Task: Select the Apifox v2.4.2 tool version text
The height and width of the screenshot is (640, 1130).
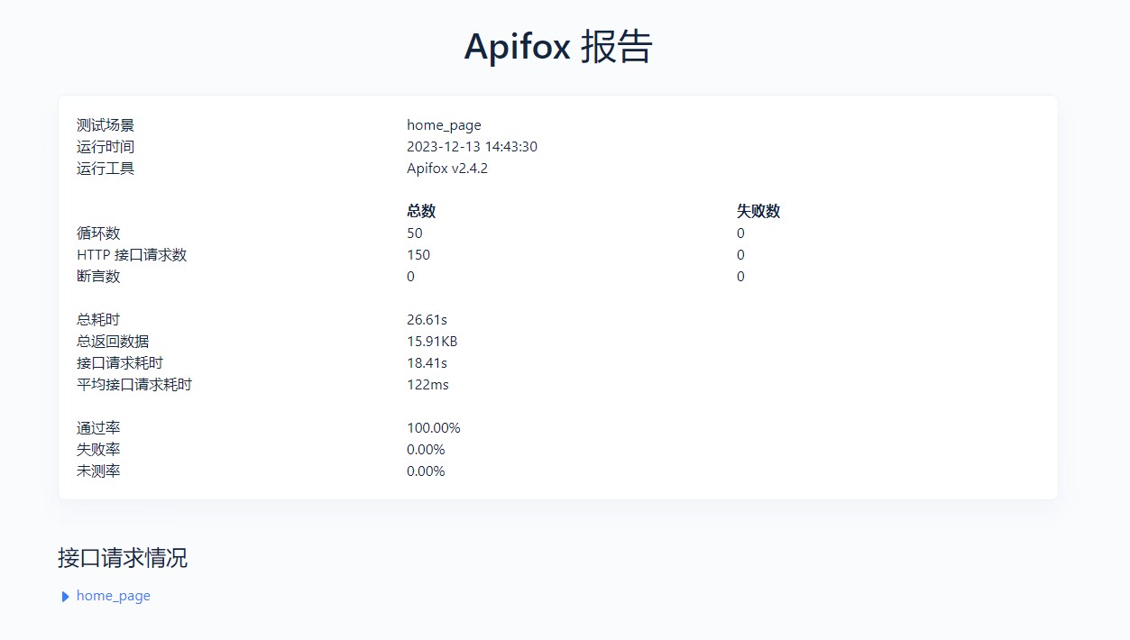Action: [447, 169]
